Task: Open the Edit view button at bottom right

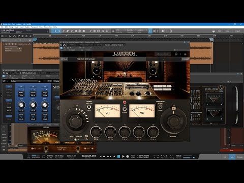Action: (x=225, y=157)
